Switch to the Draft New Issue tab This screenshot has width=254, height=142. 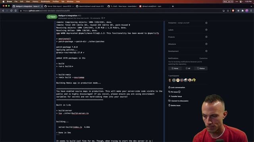(122, 6)
